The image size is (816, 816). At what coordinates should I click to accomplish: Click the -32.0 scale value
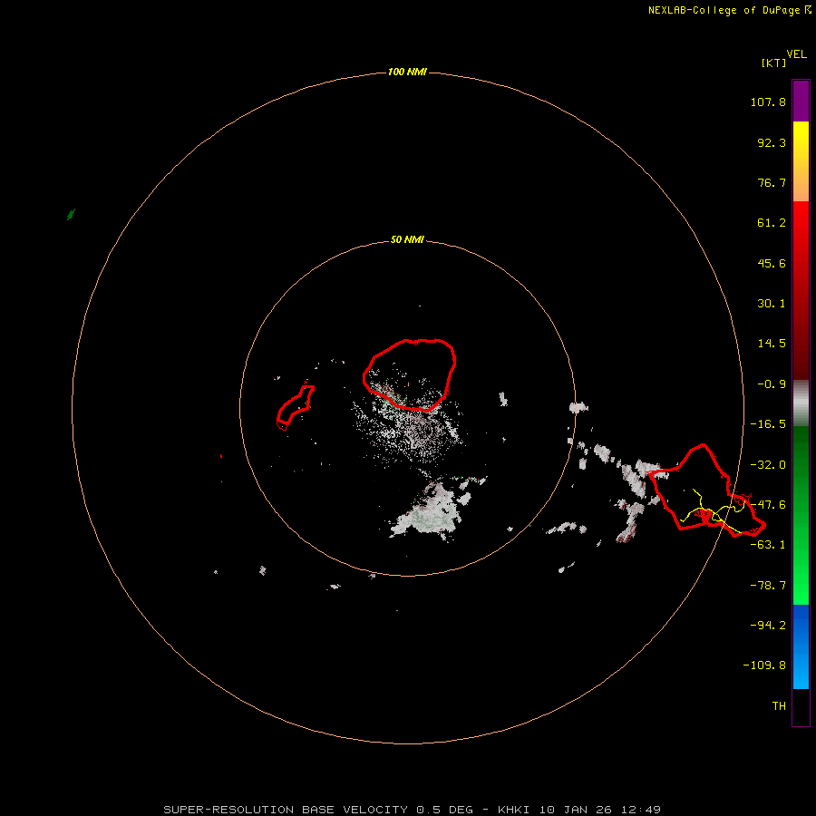[768, 465]
